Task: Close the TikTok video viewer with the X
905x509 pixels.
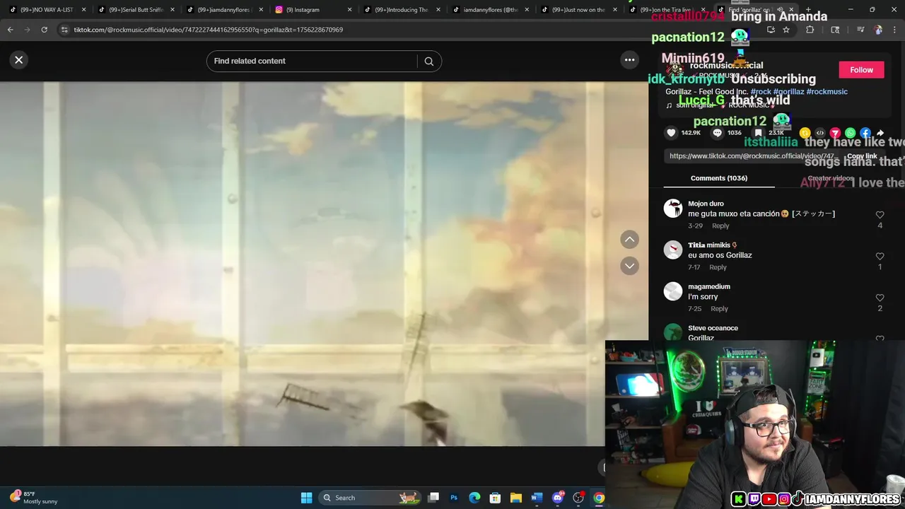Action: point(19,60)
